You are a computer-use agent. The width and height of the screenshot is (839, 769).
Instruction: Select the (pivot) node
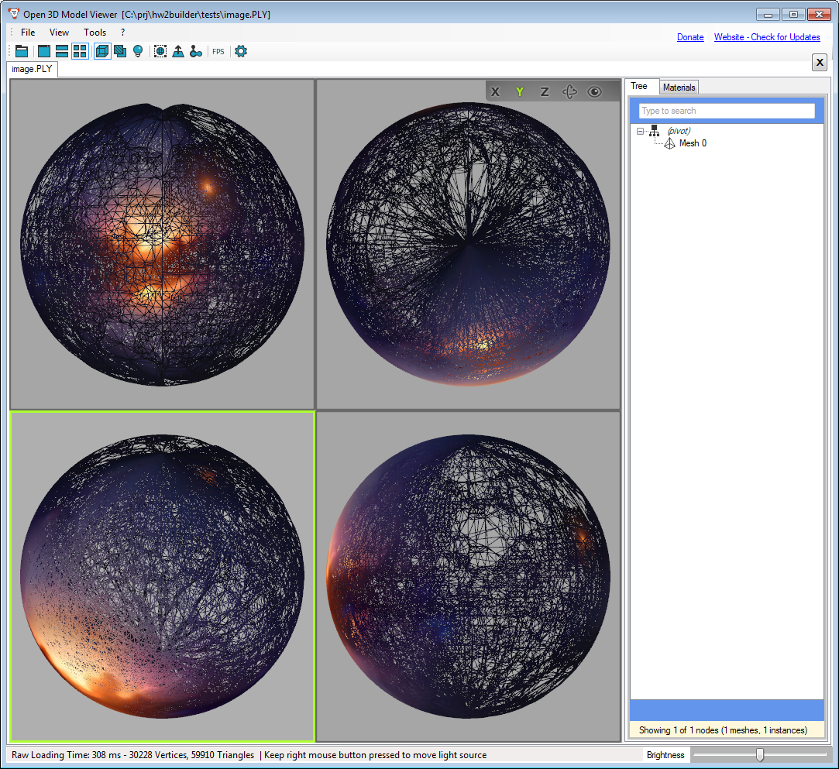pos(679,131)
